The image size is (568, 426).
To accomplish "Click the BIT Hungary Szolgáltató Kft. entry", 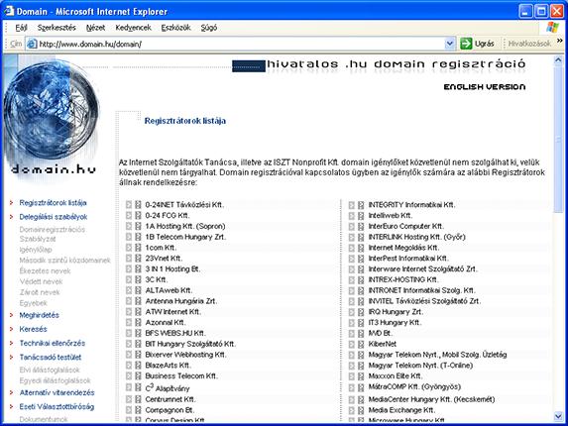I will (x=190, y=344).
